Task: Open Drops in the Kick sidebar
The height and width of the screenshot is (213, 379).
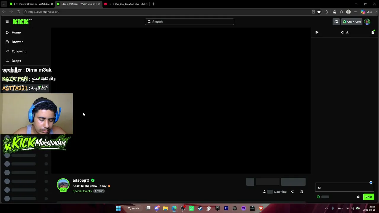Action: pos(16,61)
